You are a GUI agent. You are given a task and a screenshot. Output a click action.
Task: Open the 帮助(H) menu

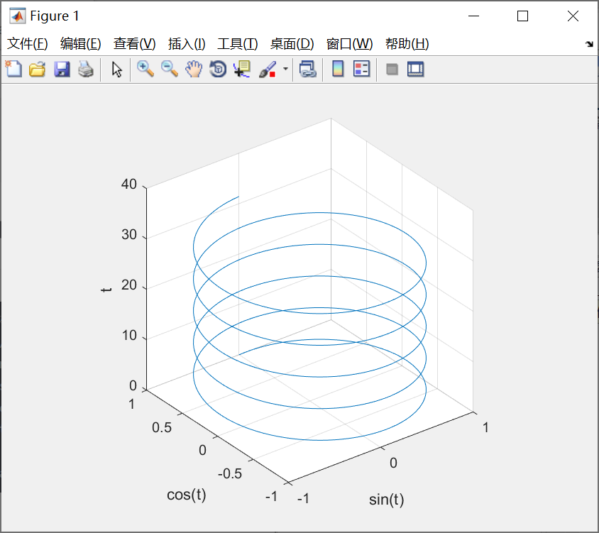[407, 43]
